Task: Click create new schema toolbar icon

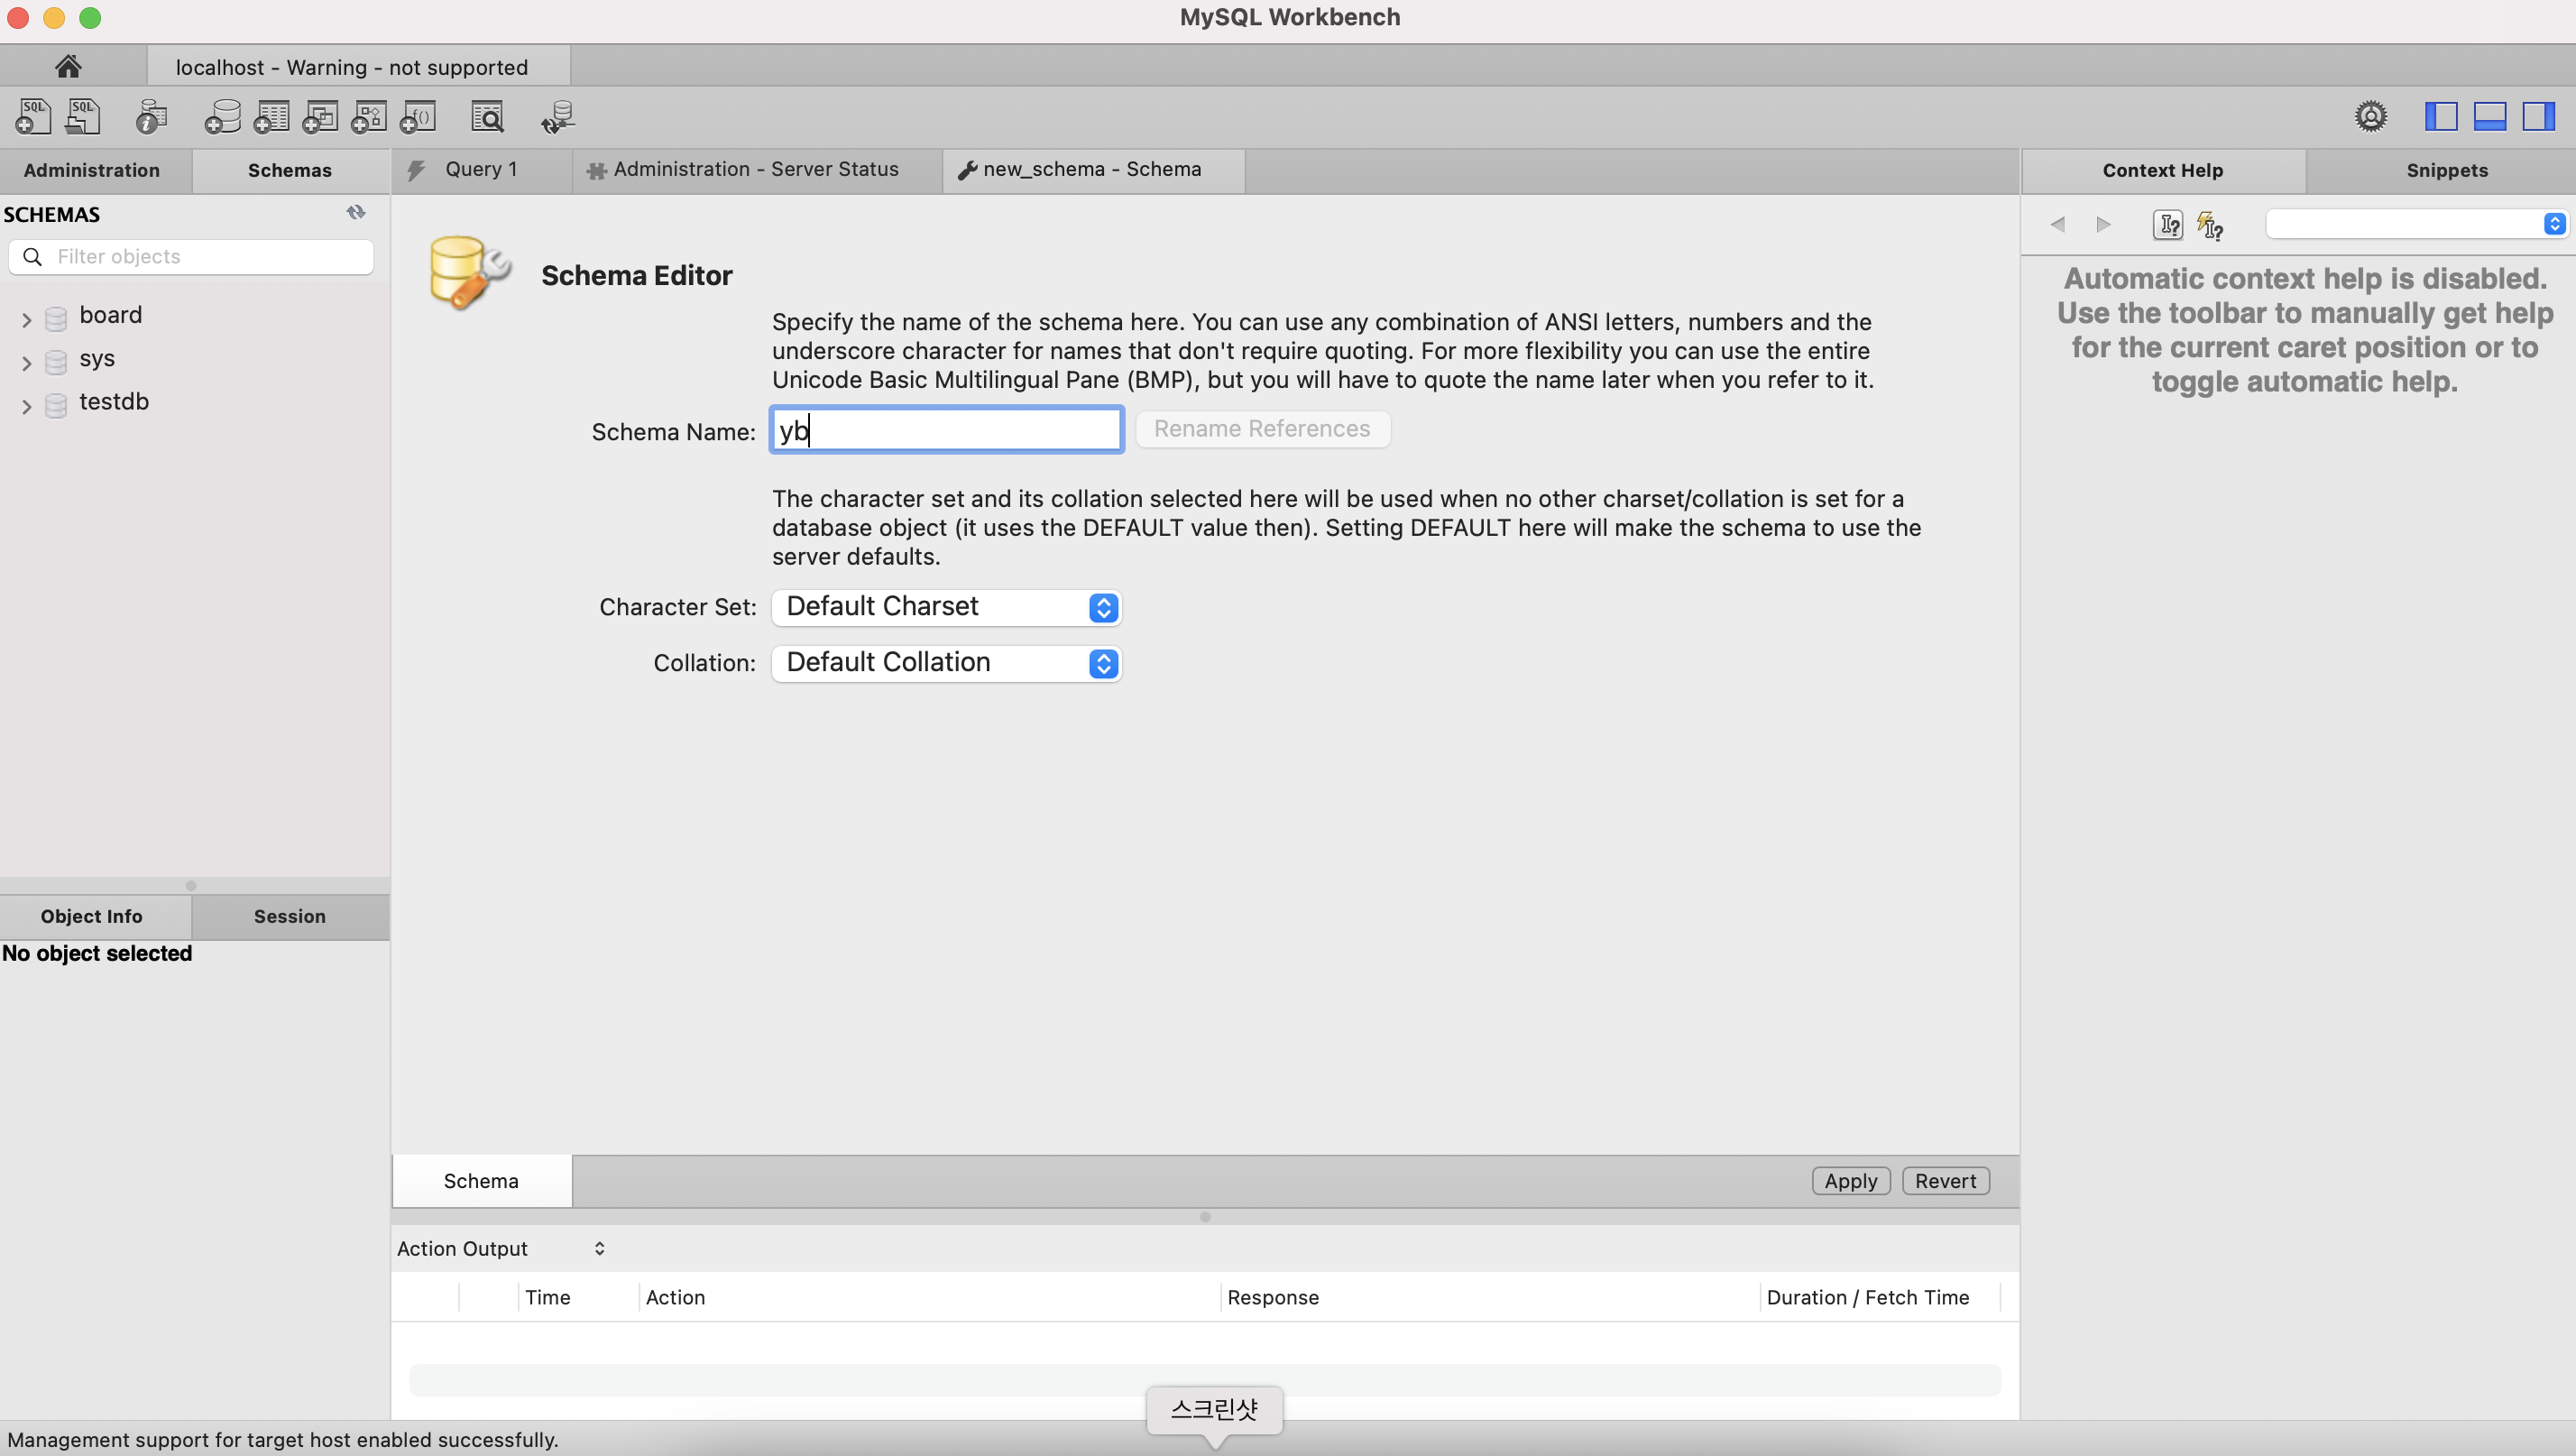Action: [222, 117]
